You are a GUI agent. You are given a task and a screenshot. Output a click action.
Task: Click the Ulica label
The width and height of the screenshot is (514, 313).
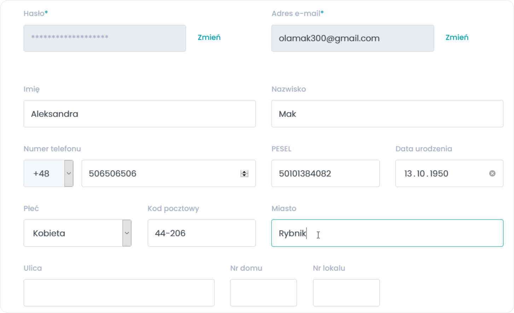point(33,268)
